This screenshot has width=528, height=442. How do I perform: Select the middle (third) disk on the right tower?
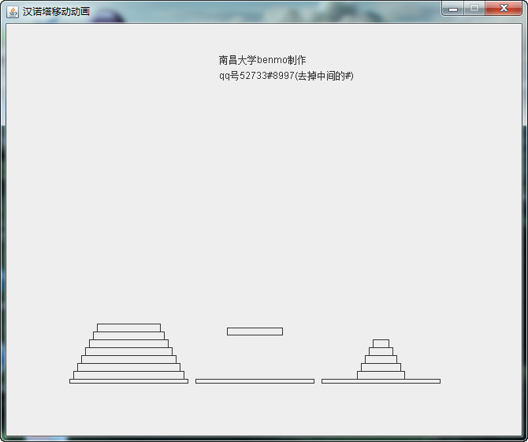[x=381, y=359]
